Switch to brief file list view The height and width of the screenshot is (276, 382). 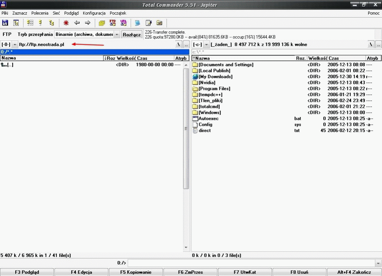30,23
